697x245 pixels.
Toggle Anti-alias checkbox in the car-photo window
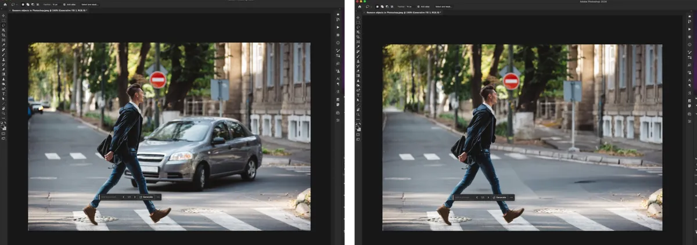64,5
